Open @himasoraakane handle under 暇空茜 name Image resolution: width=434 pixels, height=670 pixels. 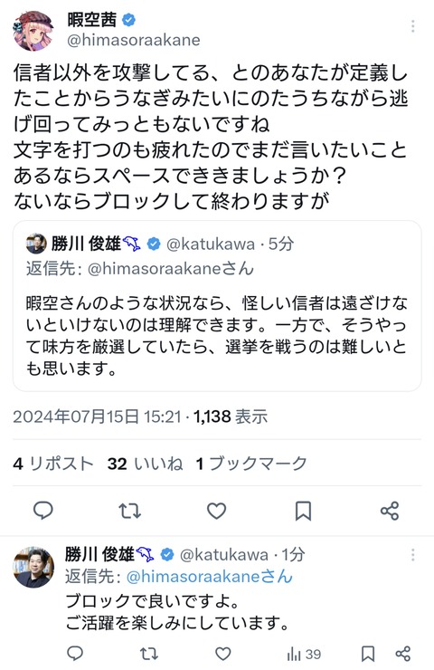click(x=134, y=40)
